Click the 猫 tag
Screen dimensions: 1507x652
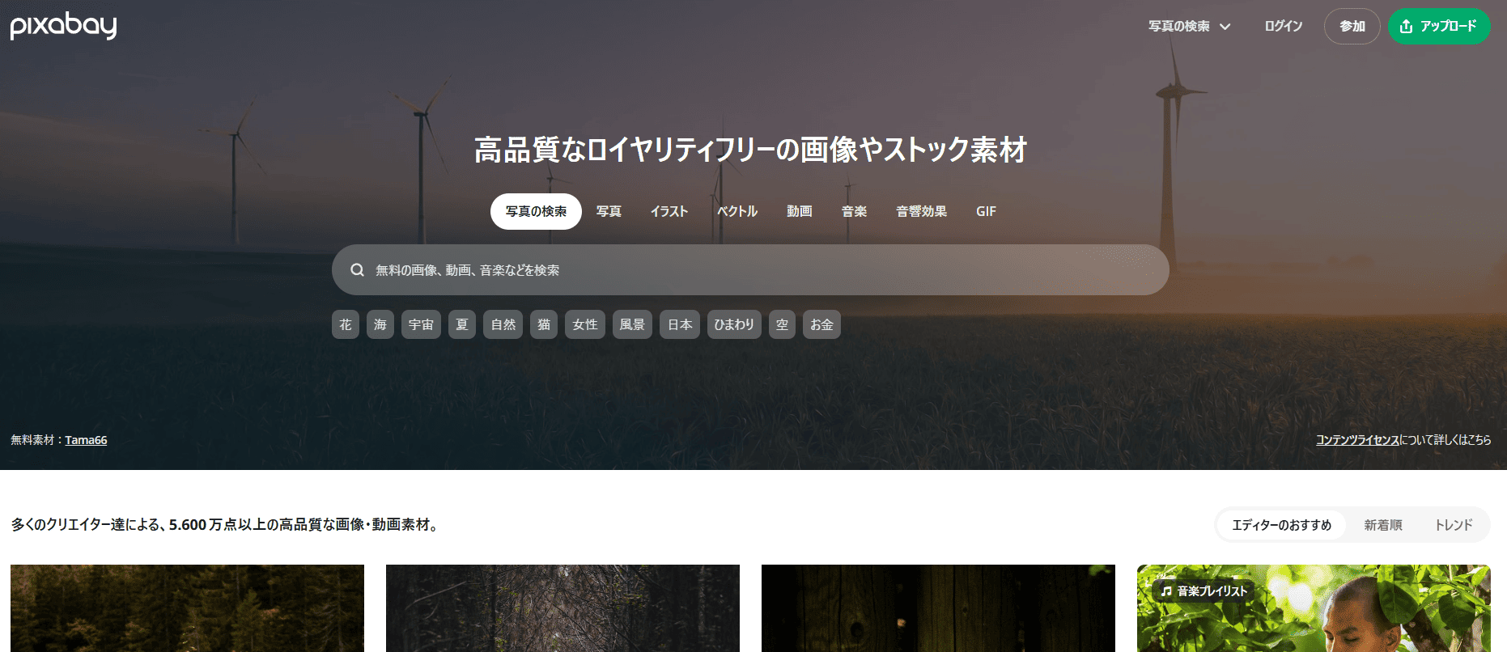click(x=544, y=324)
